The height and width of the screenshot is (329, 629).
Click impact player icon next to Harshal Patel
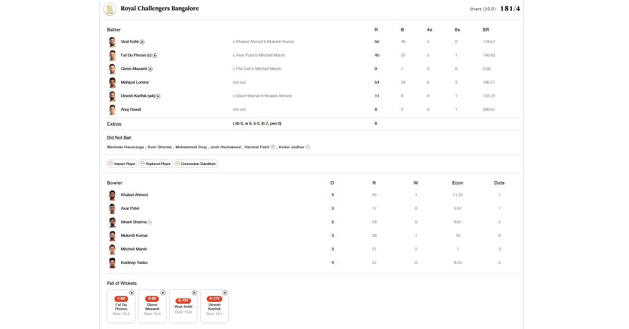click(x=273, y=147)
